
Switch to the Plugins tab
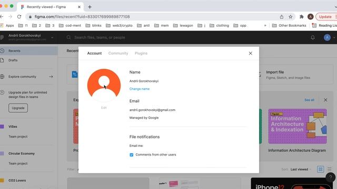(141, 53)
